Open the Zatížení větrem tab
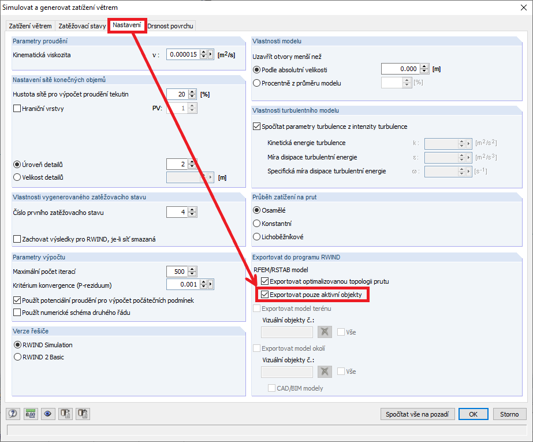 point(29,26)
